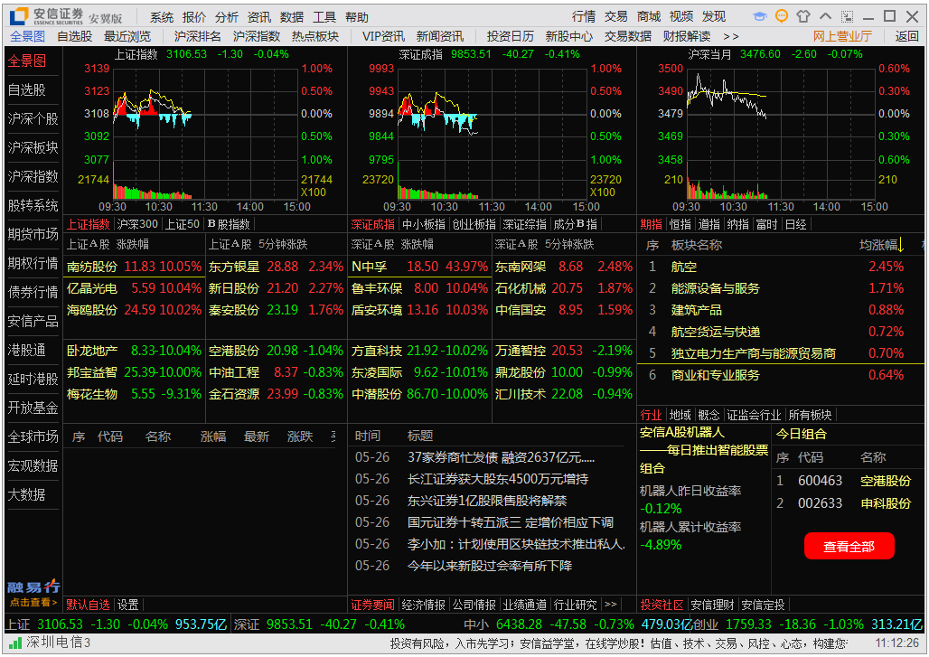
Task: Click the stock N中孚 row
Action: pyautogui.click(x=420, y=267)
